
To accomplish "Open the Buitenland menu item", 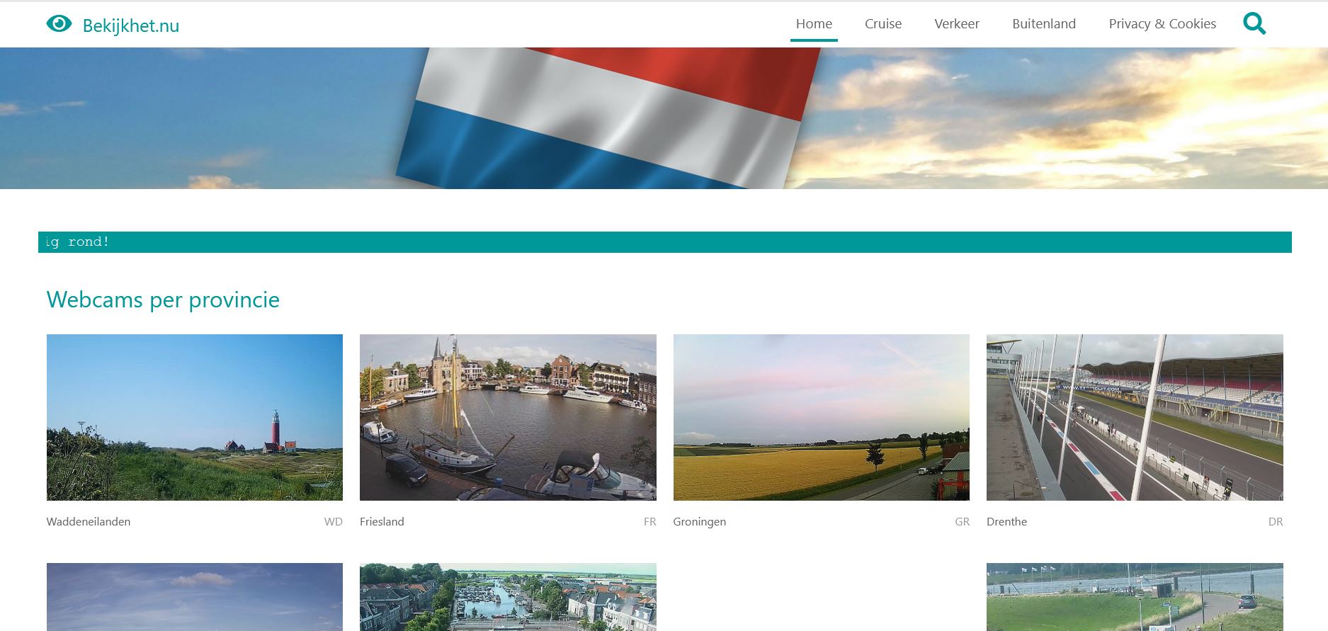I will pos(1044,23).
